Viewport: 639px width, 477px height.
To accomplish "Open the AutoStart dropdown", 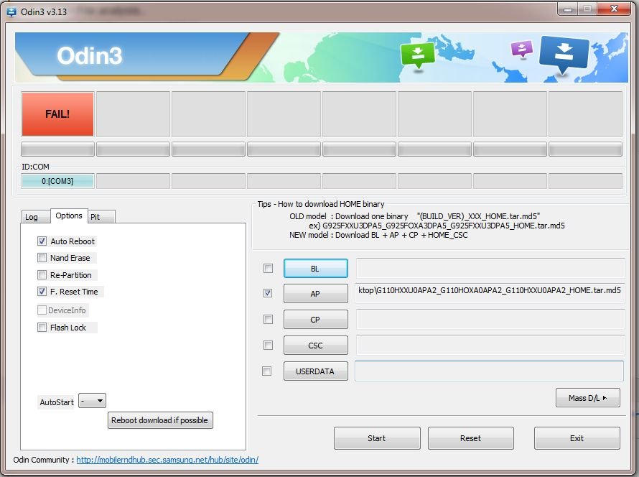I will coord(92,401).
